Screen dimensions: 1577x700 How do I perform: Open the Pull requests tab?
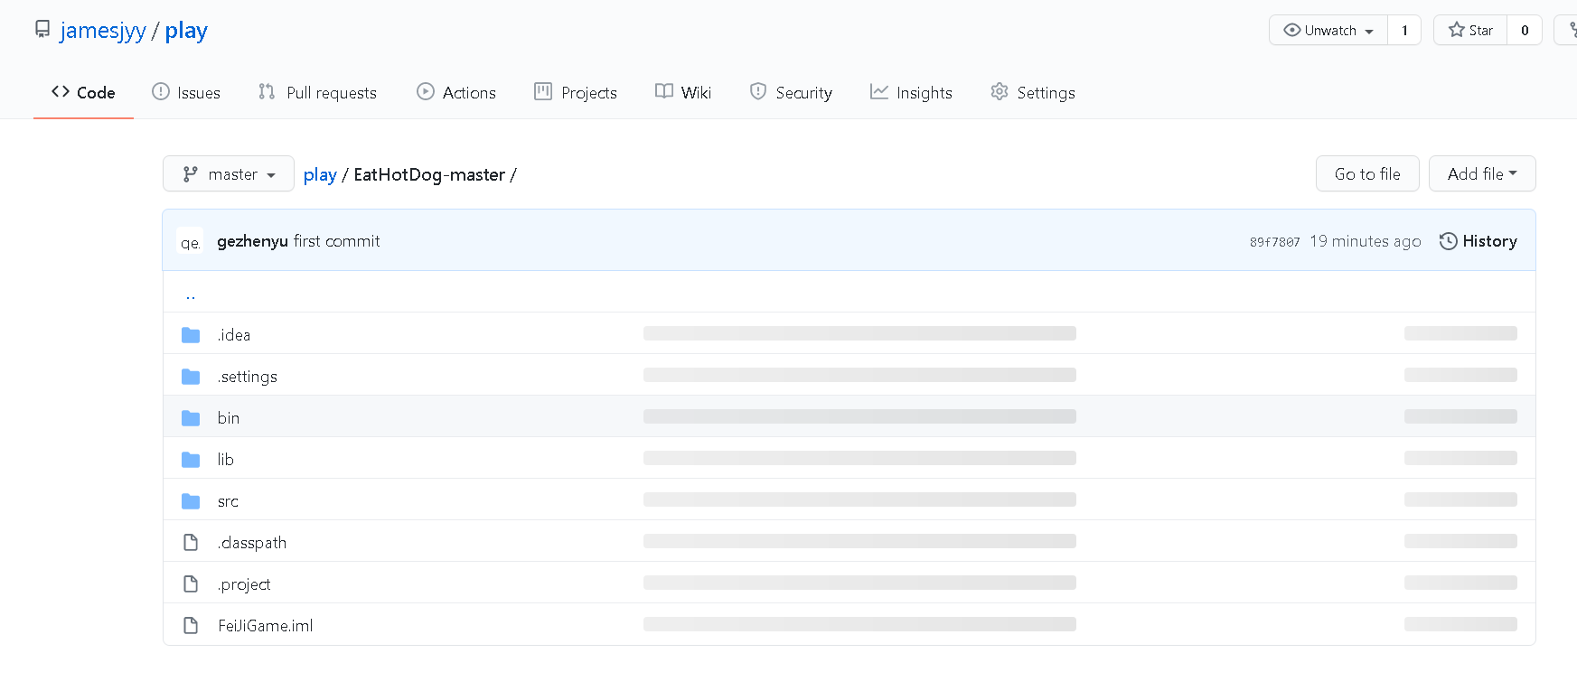tap(317, 92)
